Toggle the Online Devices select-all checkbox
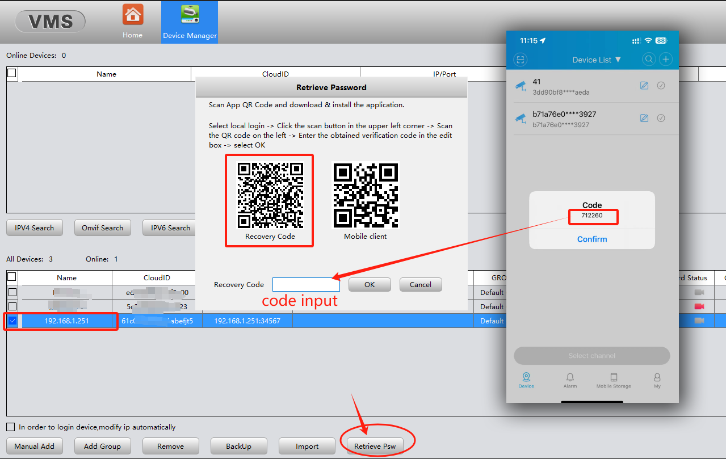This screenshot has width=726, height=459. pos(12,73)
